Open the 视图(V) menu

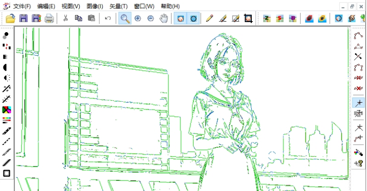coord(71,6)
